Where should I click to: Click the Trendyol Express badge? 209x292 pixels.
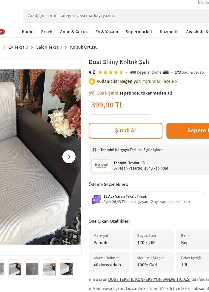(x=101, y=165)
